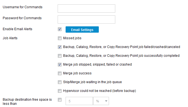Click into the Username for Commands field
The image size is (188, 107).
pyautogui.click(x=86, y=9)
